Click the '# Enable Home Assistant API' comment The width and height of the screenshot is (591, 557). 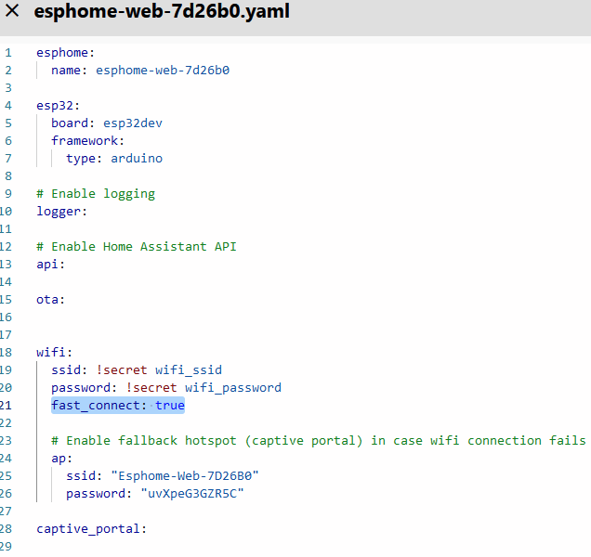[x=137, y=247]
